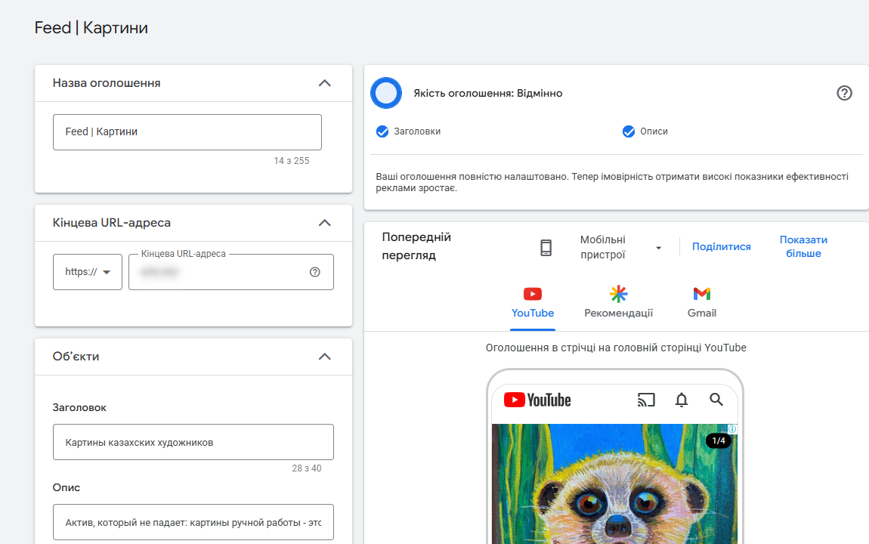Tap the notification bell in the YouTube preview
This screenshot has height=544, width=869.
(682, 400)
